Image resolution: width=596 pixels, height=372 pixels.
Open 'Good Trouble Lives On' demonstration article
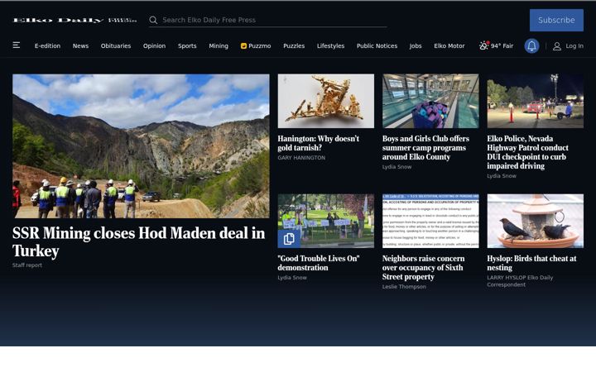(x=319, y=263)
